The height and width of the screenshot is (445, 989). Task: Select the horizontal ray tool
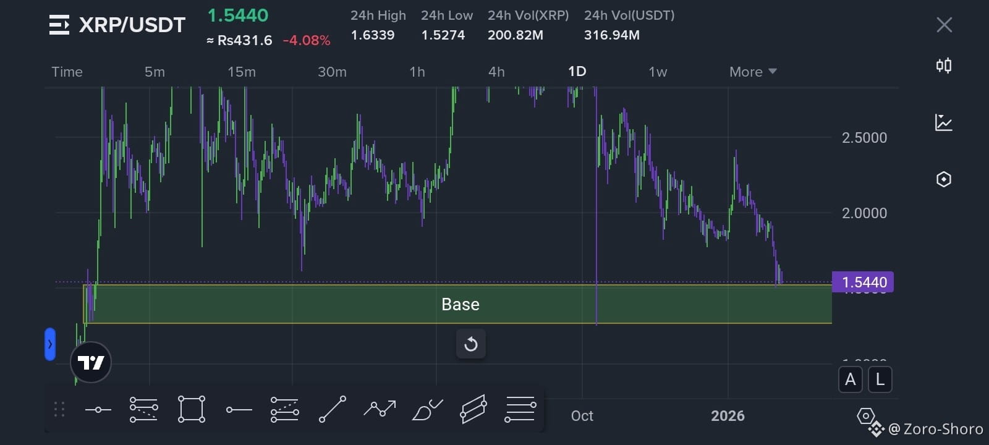[239, 409]
